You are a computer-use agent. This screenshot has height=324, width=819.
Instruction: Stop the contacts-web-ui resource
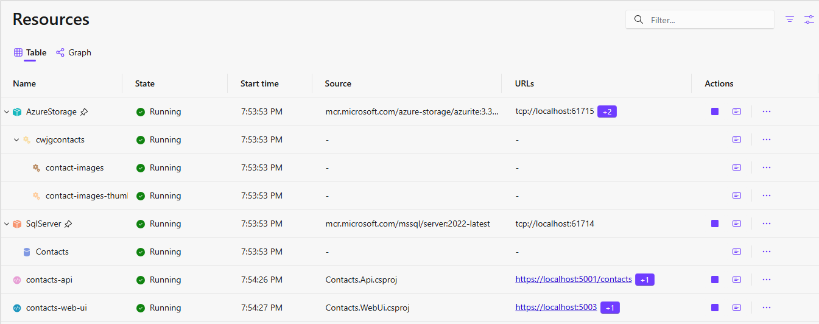(x=715, y=308)
